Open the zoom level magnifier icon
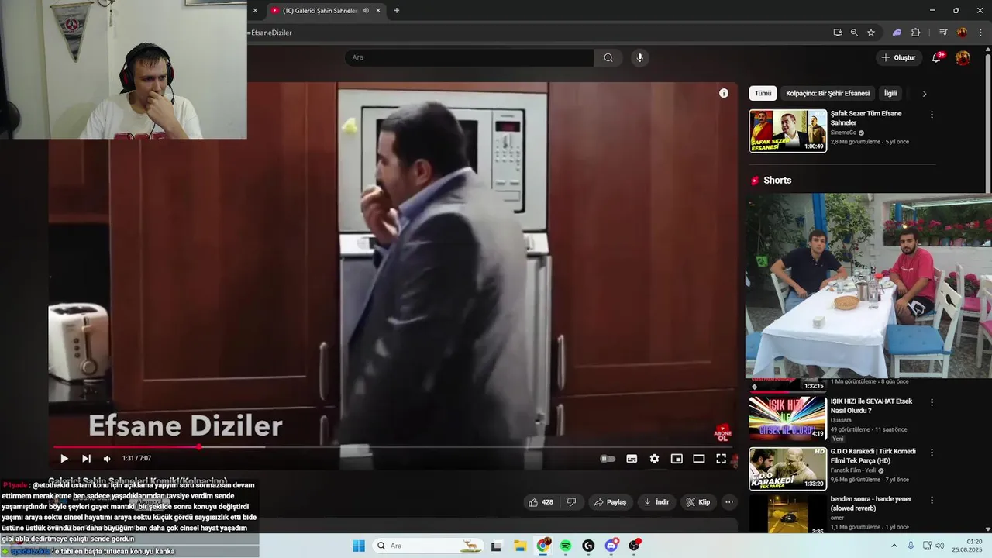The height and width of the screenshot is (558, 992). click(x=854, y=33)
